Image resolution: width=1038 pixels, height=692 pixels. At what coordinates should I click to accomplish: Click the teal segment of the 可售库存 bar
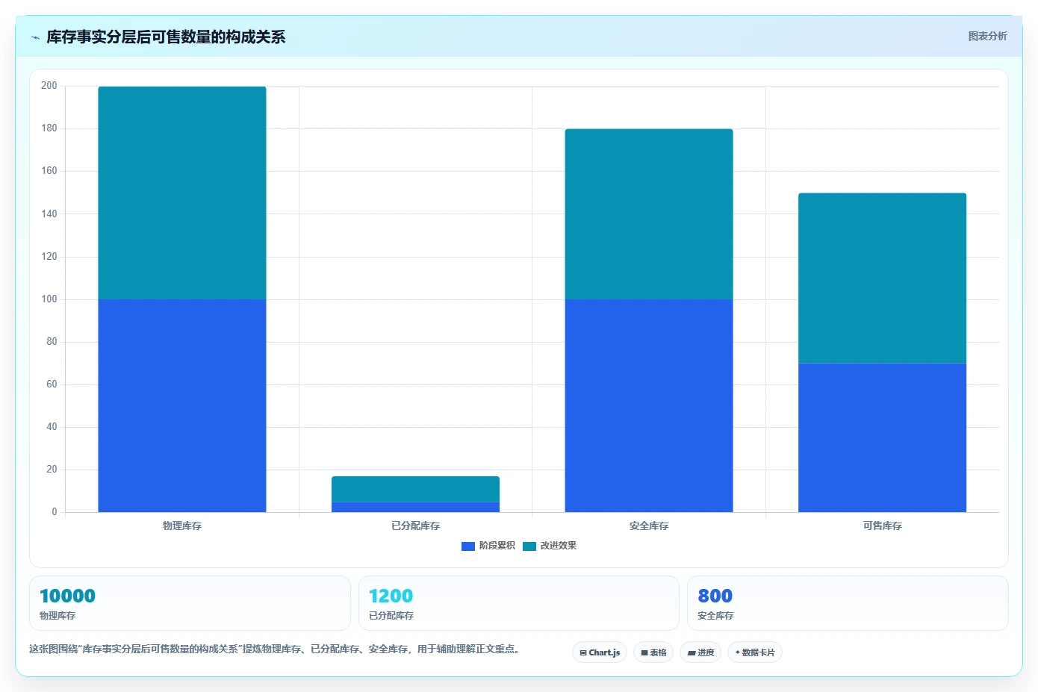click(x=882, y=278)
